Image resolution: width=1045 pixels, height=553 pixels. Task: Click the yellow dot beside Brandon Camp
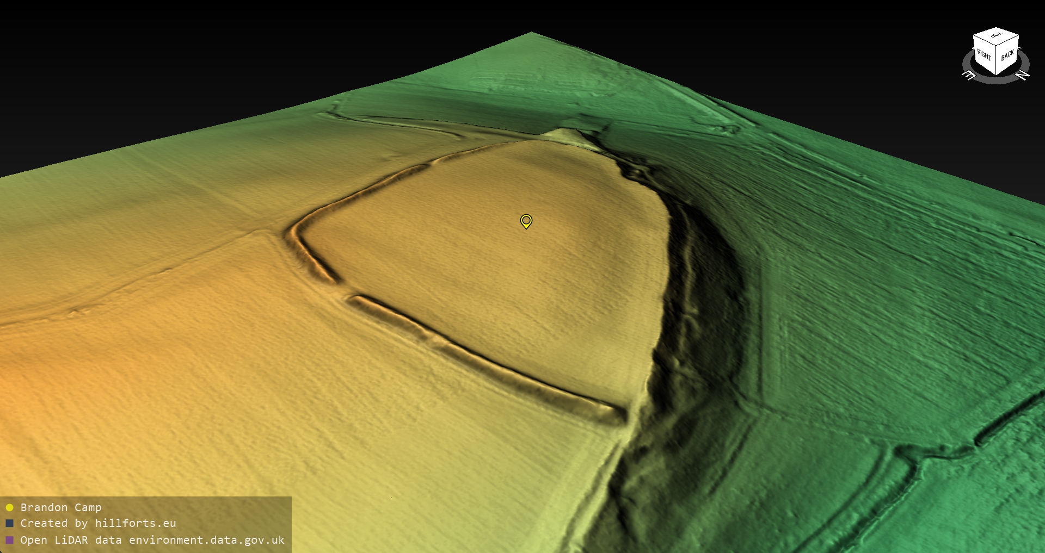click(x=9, y=507)
